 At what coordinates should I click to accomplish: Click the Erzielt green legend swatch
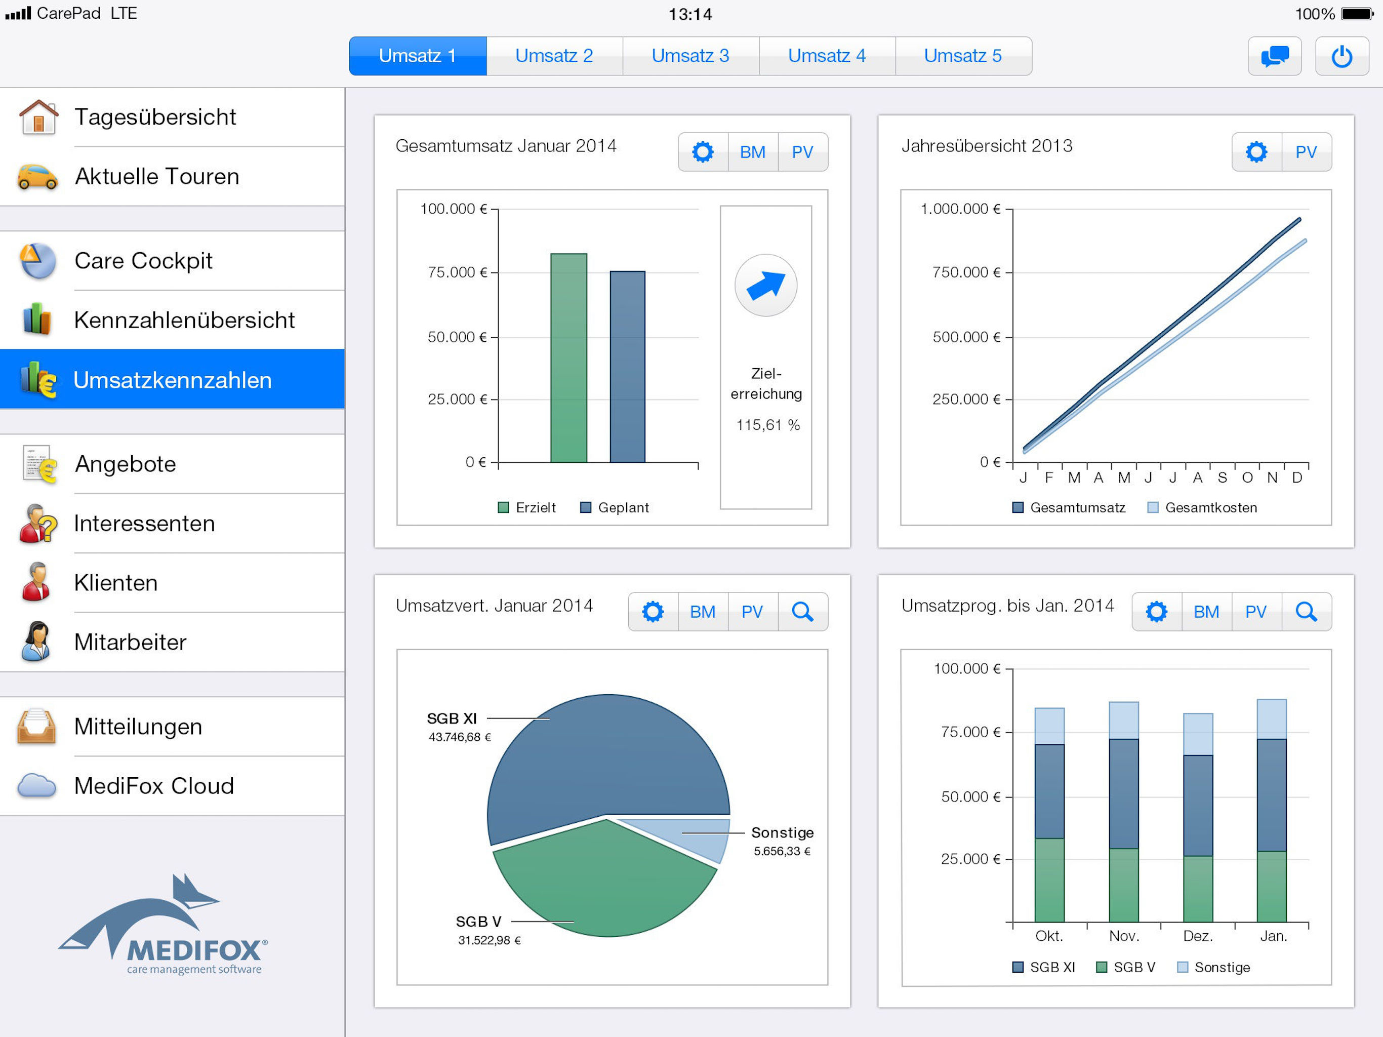(x=503, y=507)
